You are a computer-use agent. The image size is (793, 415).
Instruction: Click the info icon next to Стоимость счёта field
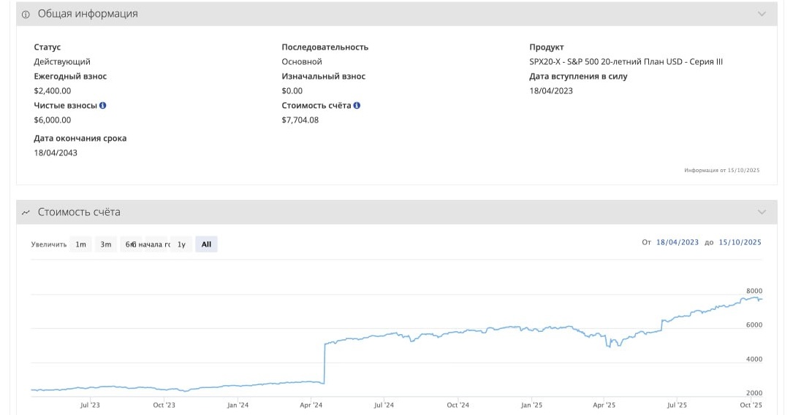[357, 106]
